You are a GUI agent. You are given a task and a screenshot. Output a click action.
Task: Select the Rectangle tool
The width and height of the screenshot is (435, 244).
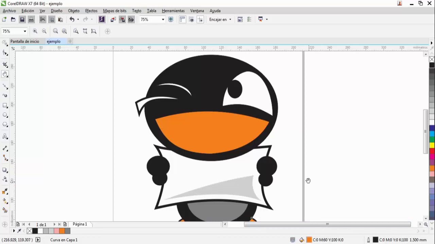[x=5, y=105]
